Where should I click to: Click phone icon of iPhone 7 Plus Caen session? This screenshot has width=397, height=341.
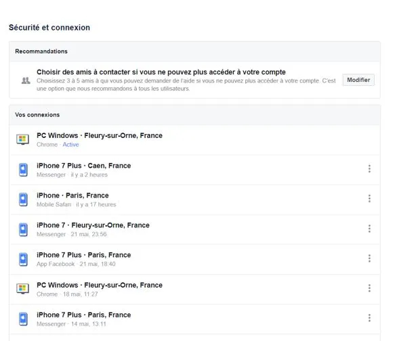tap(23, 170)
